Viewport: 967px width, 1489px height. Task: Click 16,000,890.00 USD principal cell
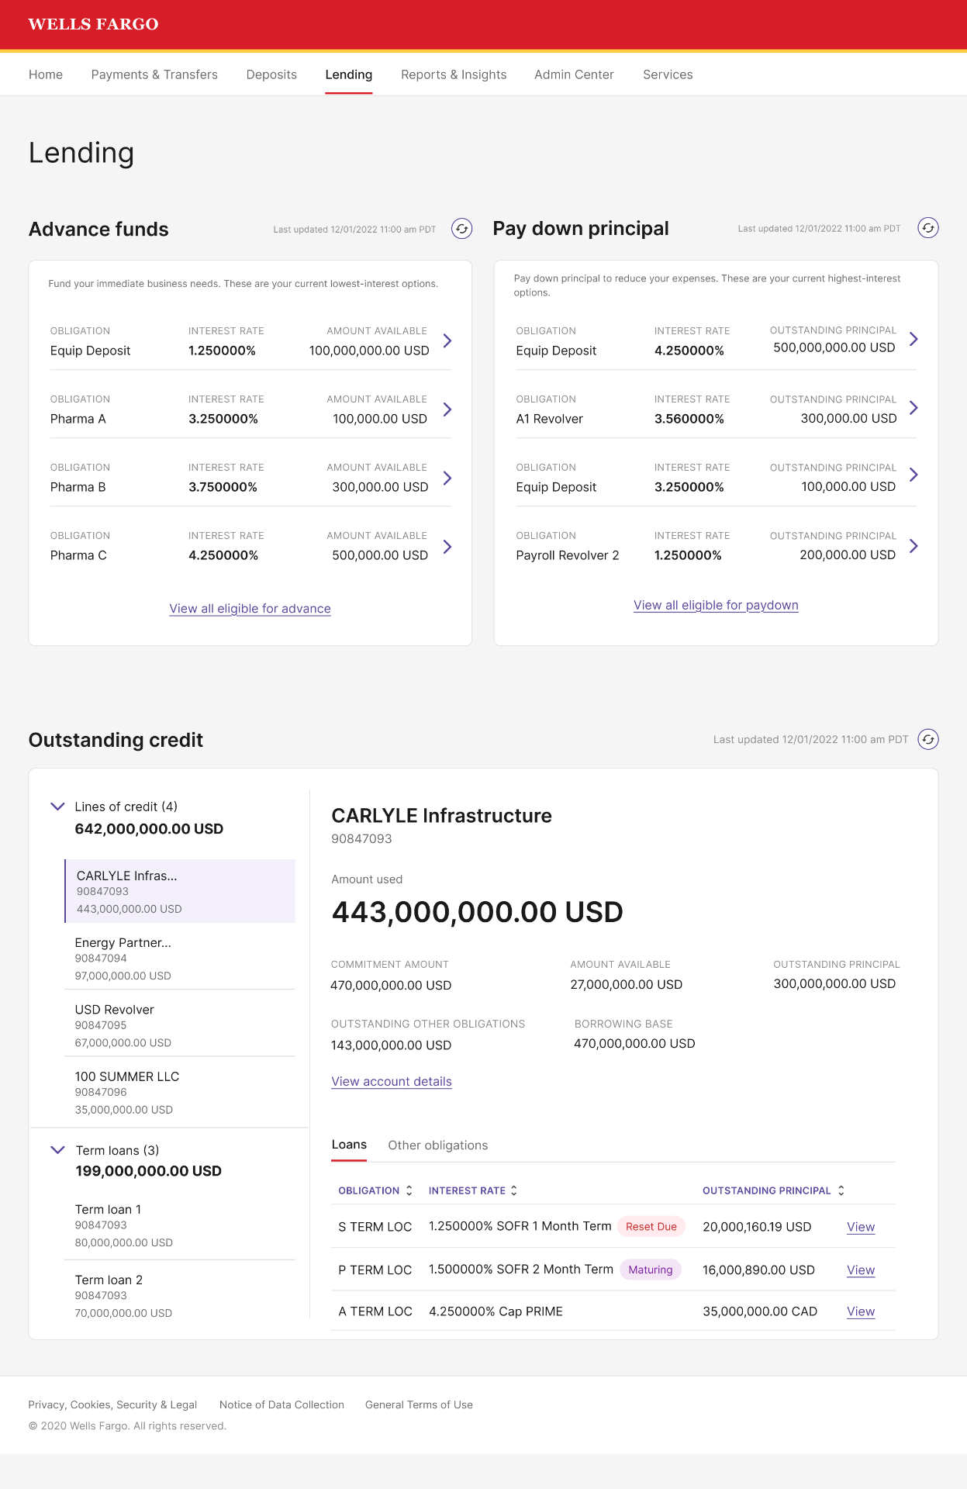(758, 1270)
